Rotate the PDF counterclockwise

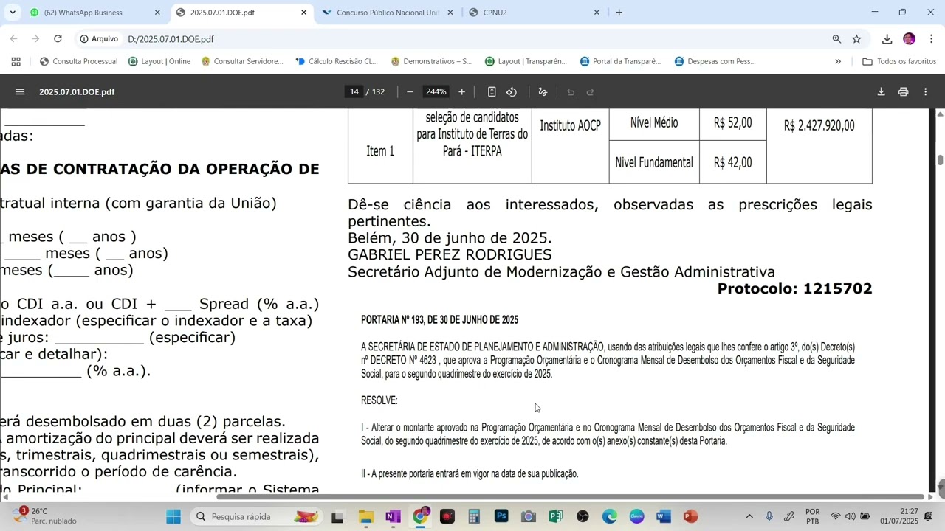pos(512,92)
